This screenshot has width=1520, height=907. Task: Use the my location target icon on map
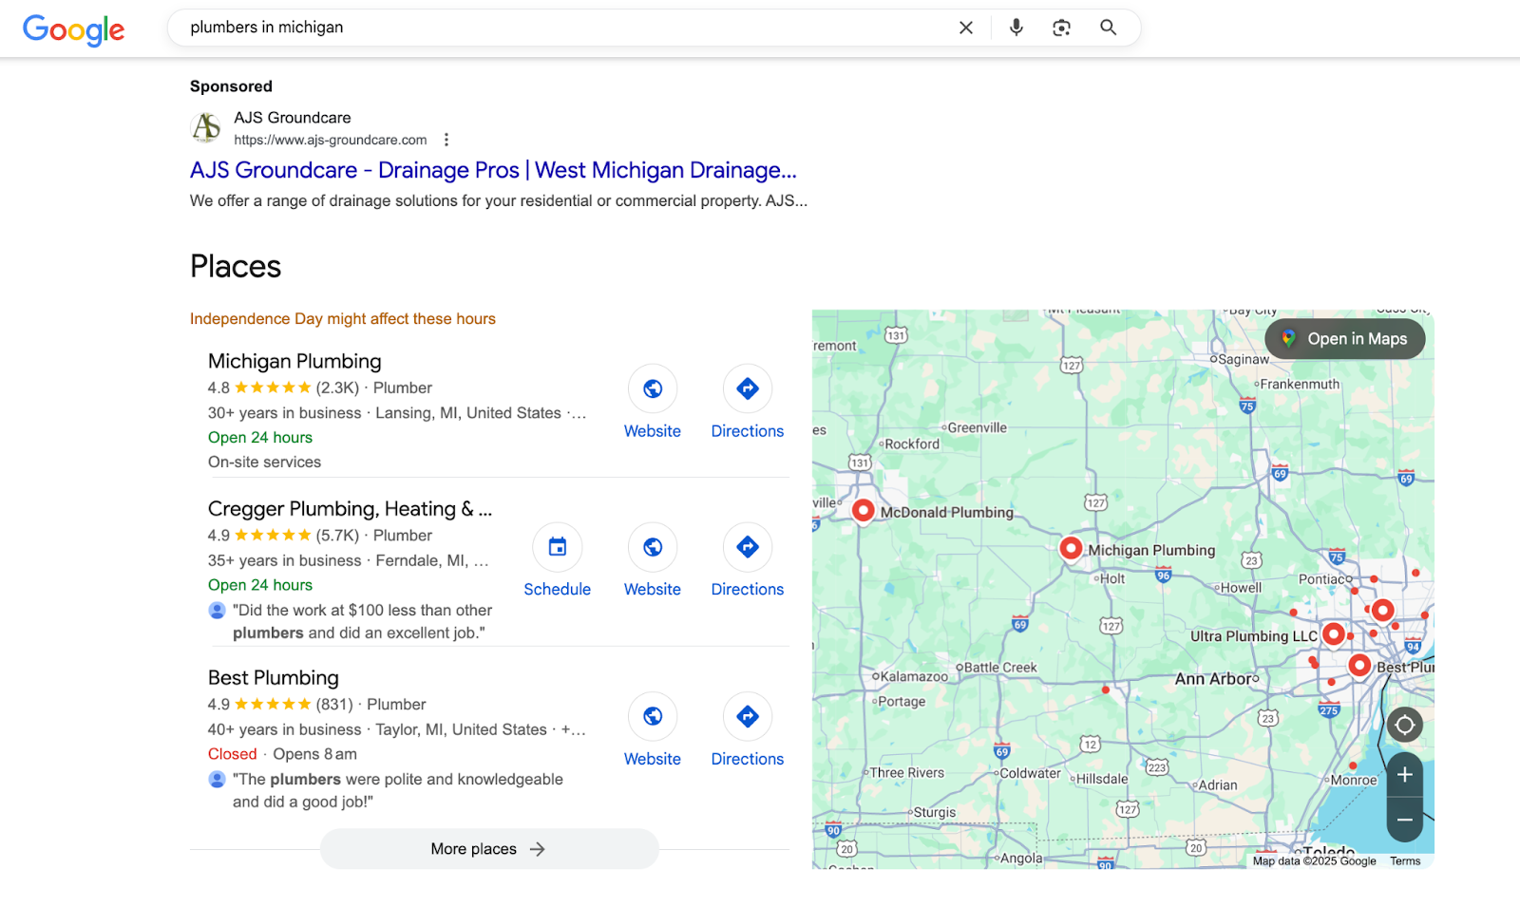(x=1404, y=725)
